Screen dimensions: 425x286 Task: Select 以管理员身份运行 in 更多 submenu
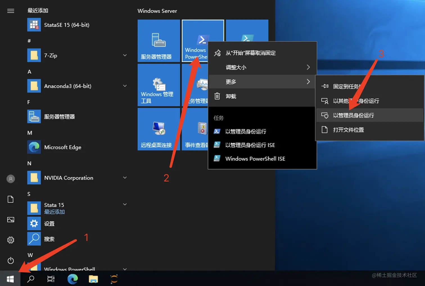[370, 115]
